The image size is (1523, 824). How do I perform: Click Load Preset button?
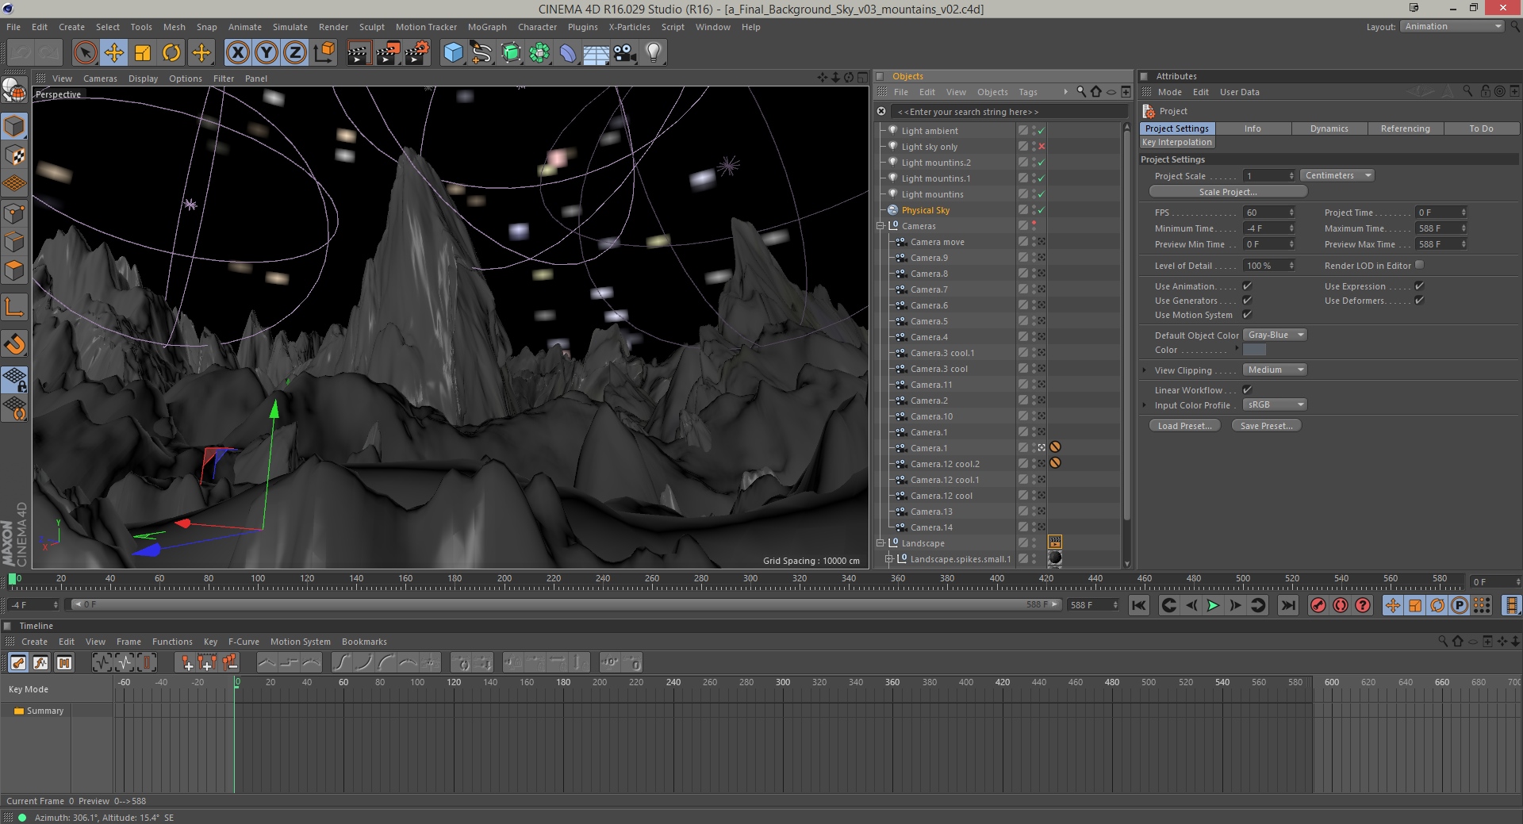pyautogui.click(x=1184, y=426)
